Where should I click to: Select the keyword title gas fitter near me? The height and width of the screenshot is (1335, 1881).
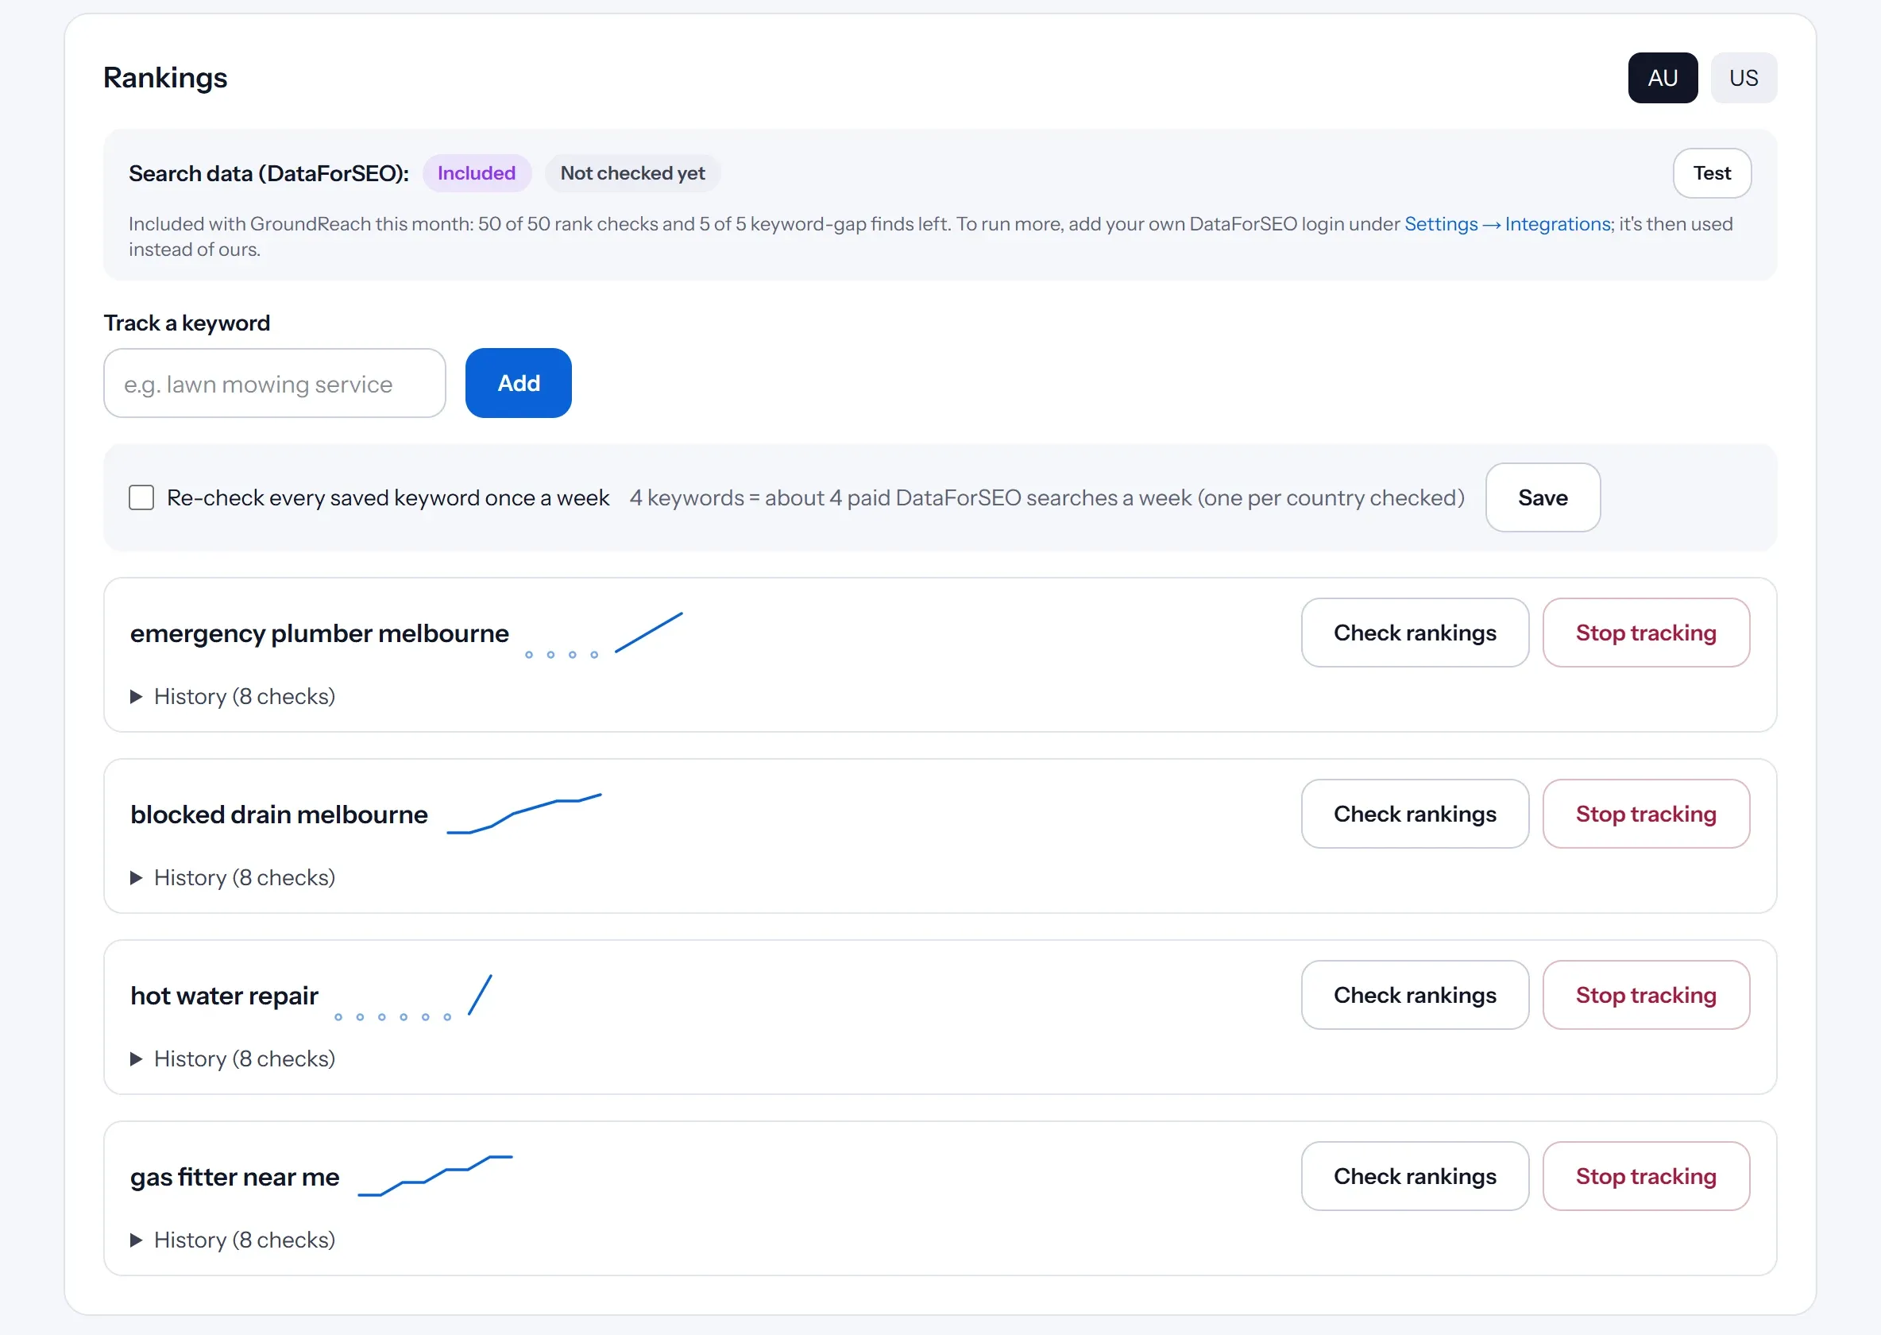tap(235, 1177)
